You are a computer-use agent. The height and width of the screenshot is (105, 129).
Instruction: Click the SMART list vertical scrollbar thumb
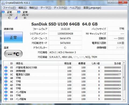click(124, 77)
